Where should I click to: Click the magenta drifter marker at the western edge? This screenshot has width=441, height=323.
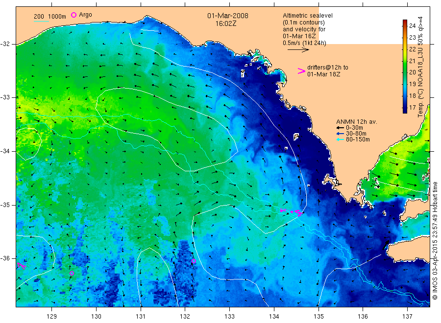(x=22, y=265)
